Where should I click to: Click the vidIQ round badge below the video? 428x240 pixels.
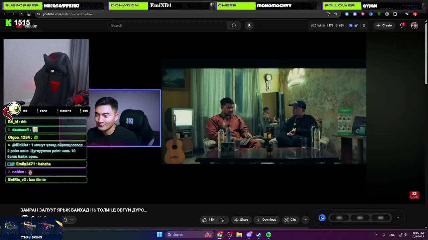click(322, 218)
